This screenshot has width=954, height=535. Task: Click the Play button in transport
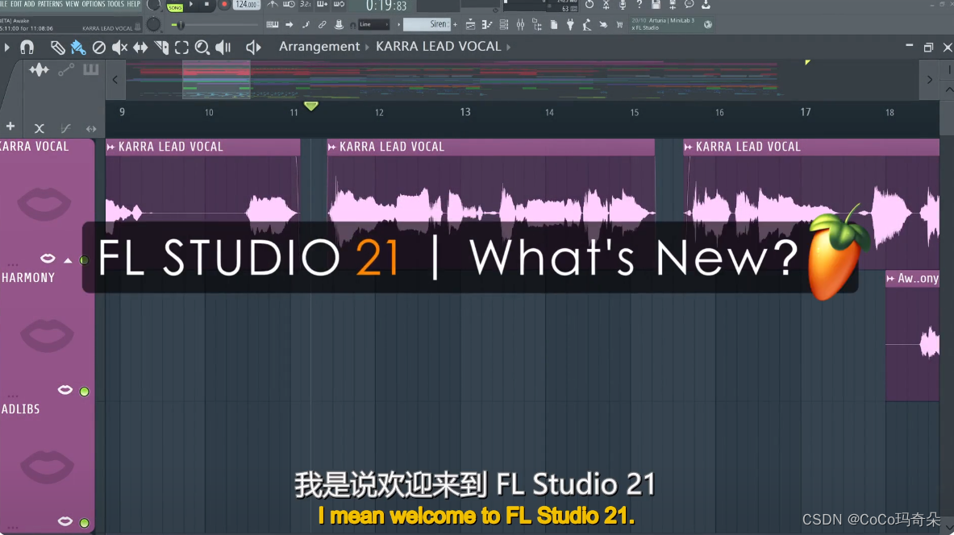191,4
